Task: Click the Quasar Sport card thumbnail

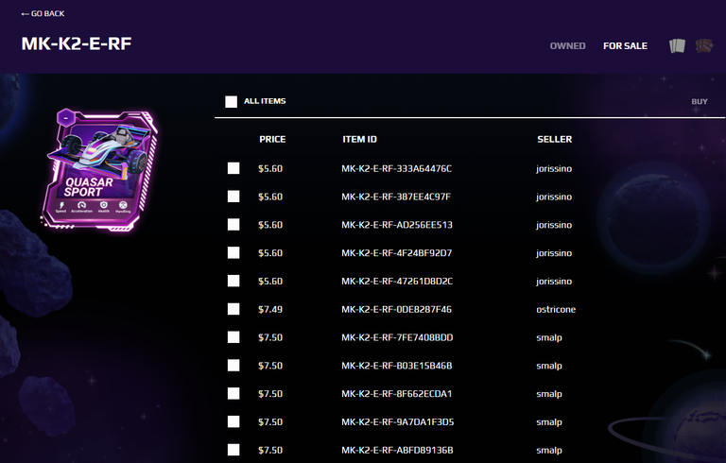Action: pos(100,170)
